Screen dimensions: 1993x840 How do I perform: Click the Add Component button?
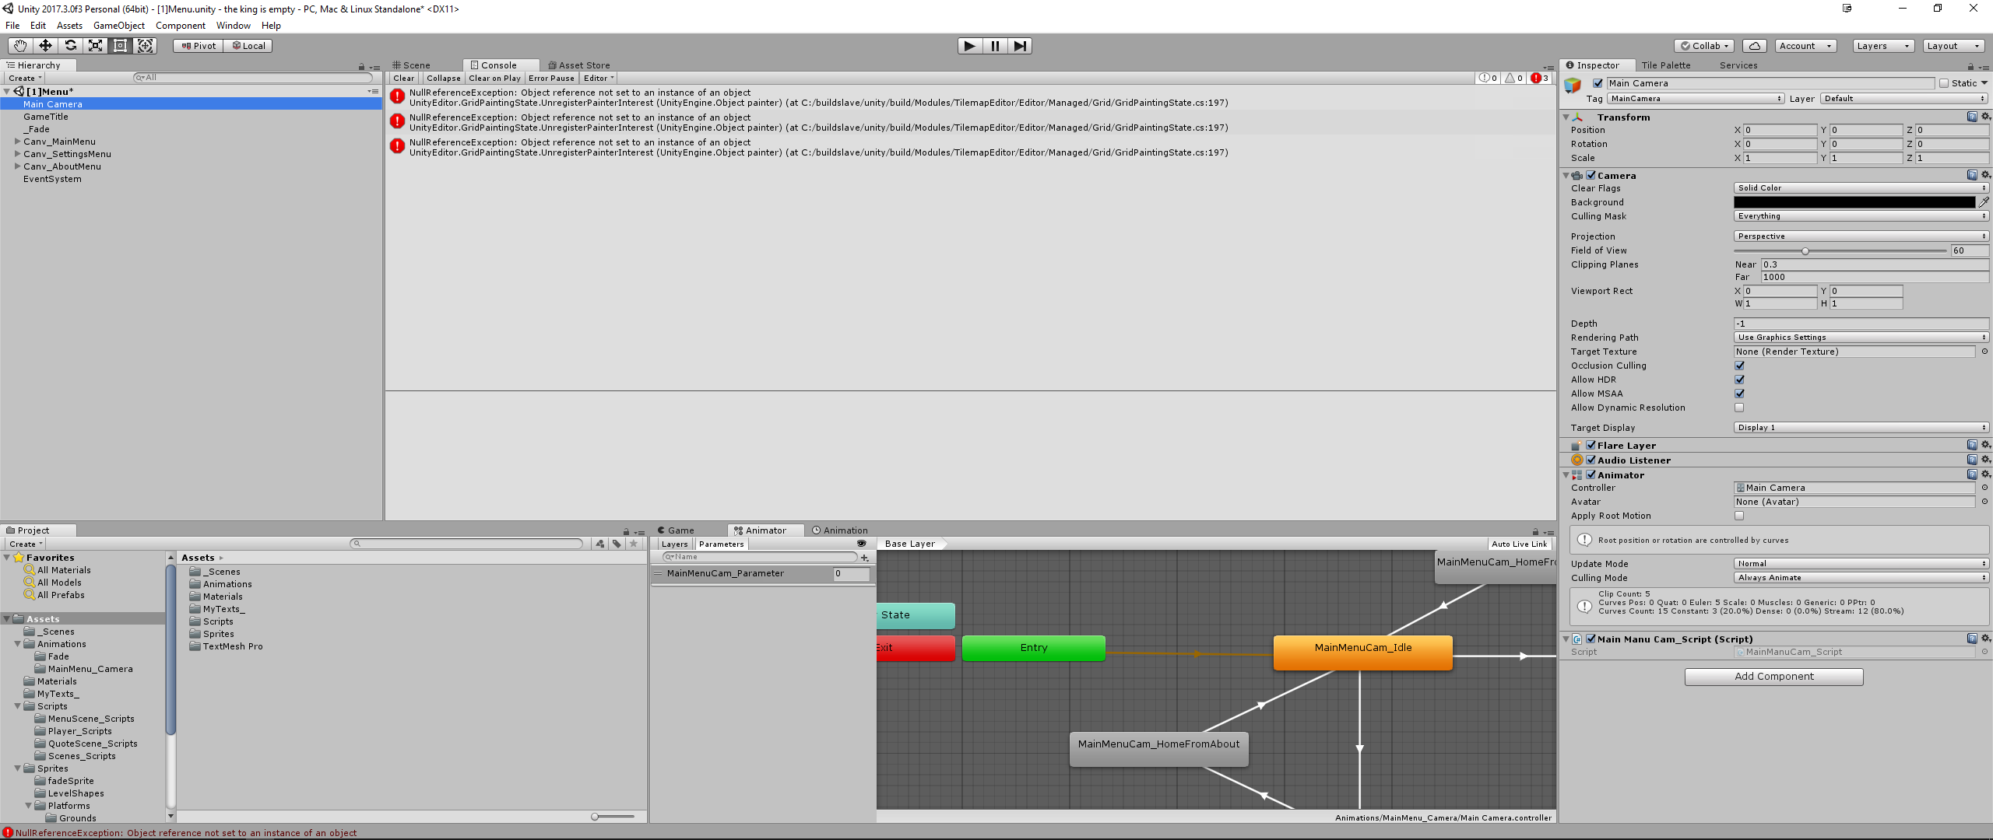(1773, 677)
